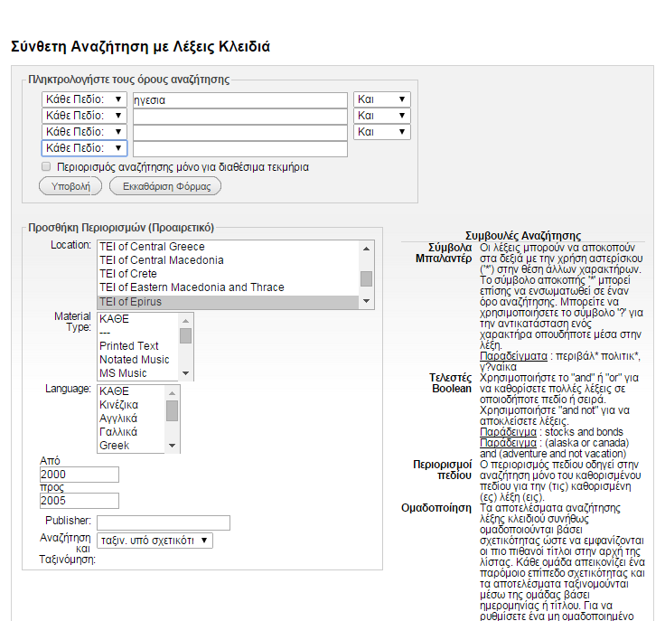Open the third Και operator dropdown
The width and height of the screenshot is (665, 621).
click(381, 131)
